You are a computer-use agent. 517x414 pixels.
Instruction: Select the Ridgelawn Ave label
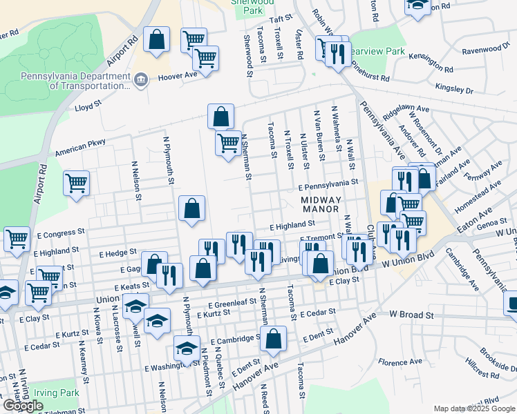tap(406, 112)
